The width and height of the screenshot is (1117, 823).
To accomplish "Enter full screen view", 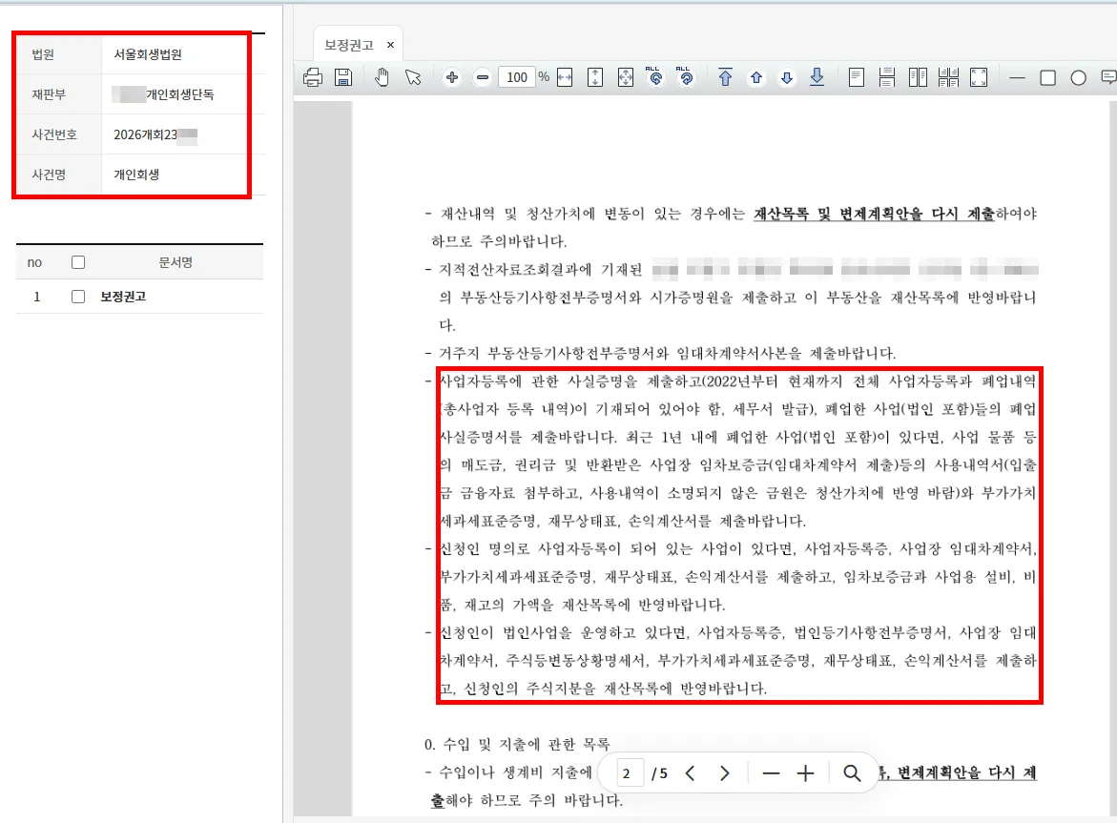I will click(979, 77).
